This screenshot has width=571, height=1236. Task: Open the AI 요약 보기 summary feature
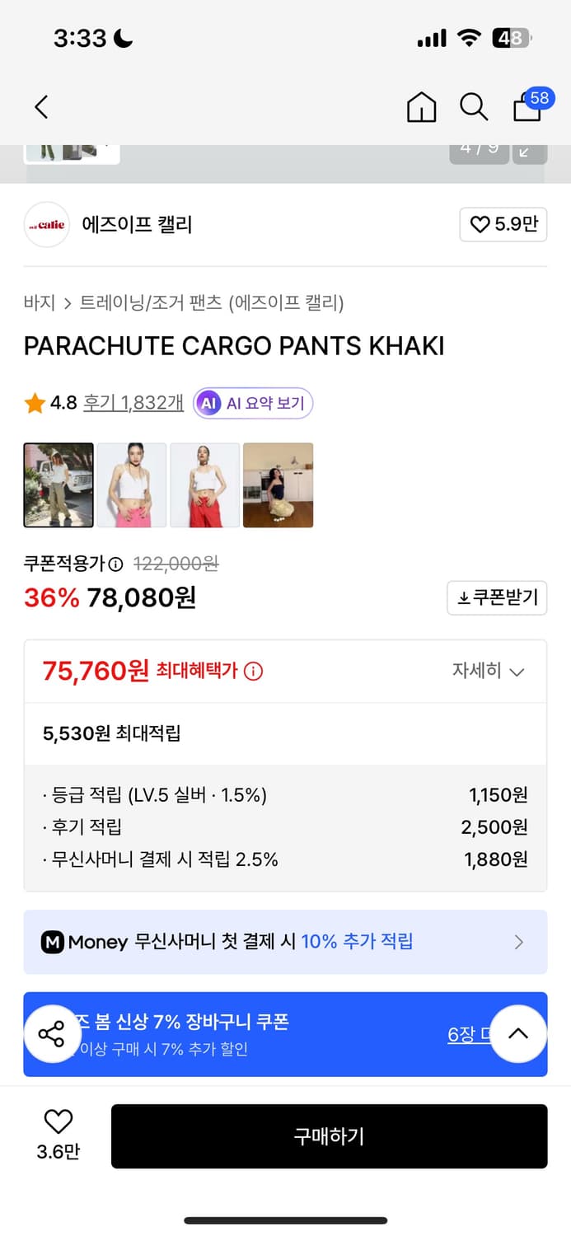pyautogui.click(x=252, y=402)
